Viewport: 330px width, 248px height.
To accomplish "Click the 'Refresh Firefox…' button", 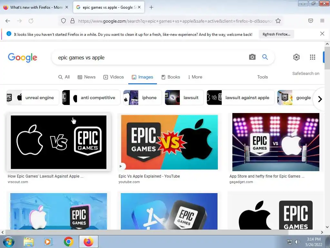I will 276,34.
